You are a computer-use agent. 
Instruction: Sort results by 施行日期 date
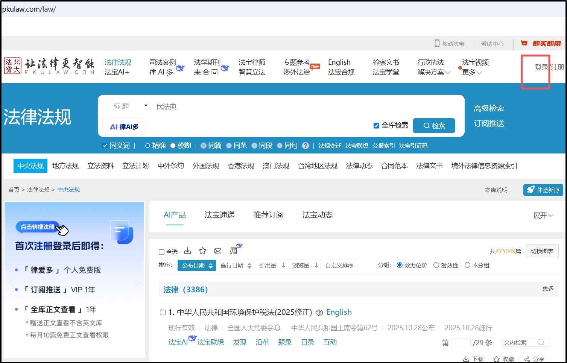pos(233,265)
